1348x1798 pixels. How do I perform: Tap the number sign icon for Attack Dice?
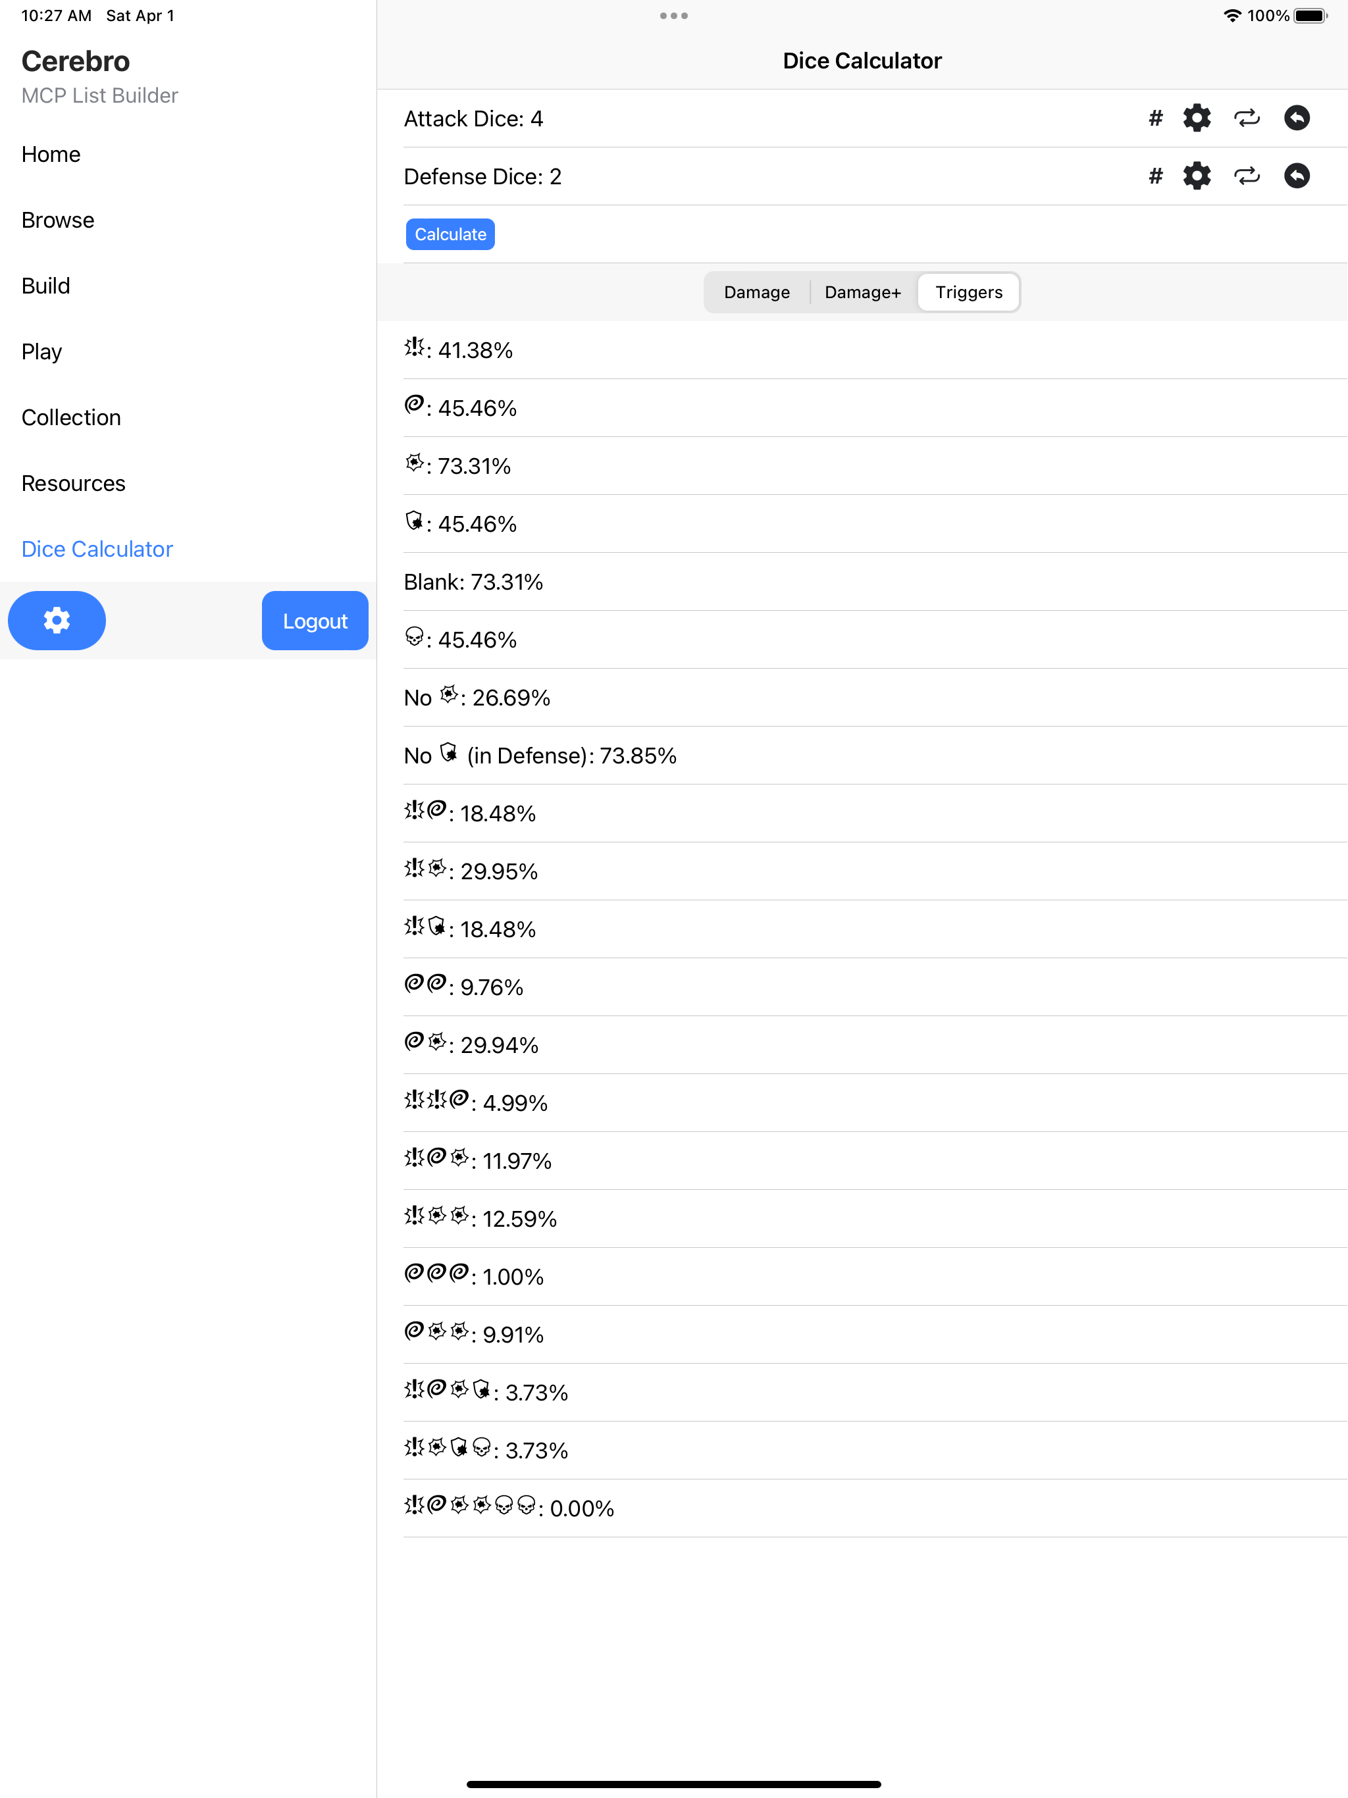pyautogui.click(x=1155, y=118)
